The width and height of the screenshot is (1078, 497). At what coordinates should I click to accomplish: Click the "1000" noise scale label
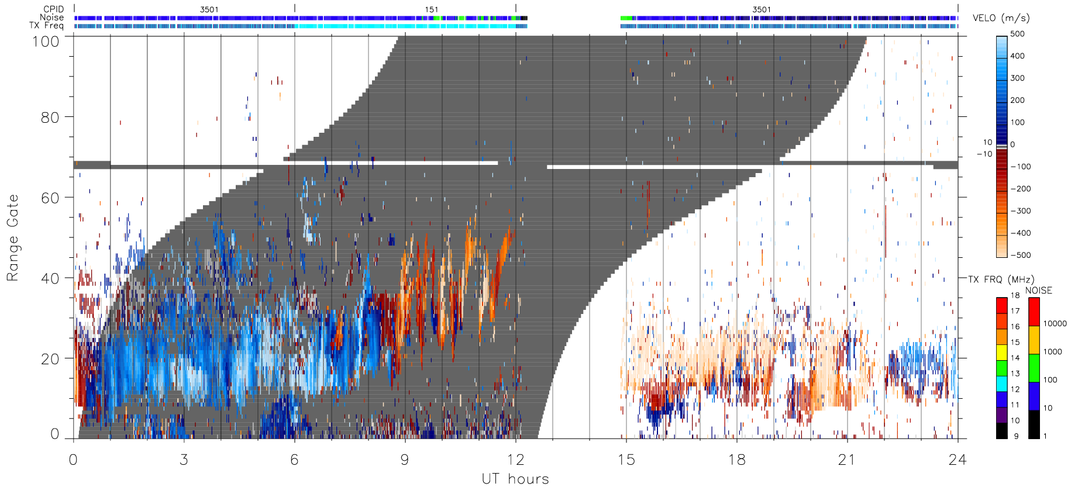[1052, 351]
